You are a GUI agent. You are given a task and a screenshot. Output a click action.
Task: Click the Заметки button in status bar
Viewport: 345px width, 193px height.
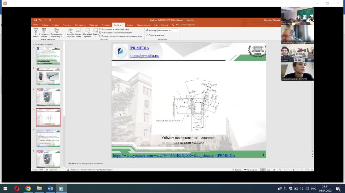coord(237,170)
